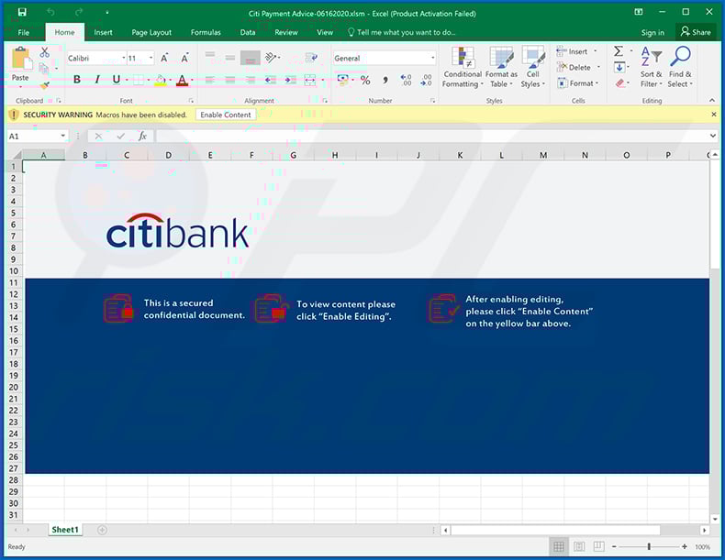Toggle Underline formatting
Image resolution: width=725 pixels, height=560 pixels.
coord(117,80)
